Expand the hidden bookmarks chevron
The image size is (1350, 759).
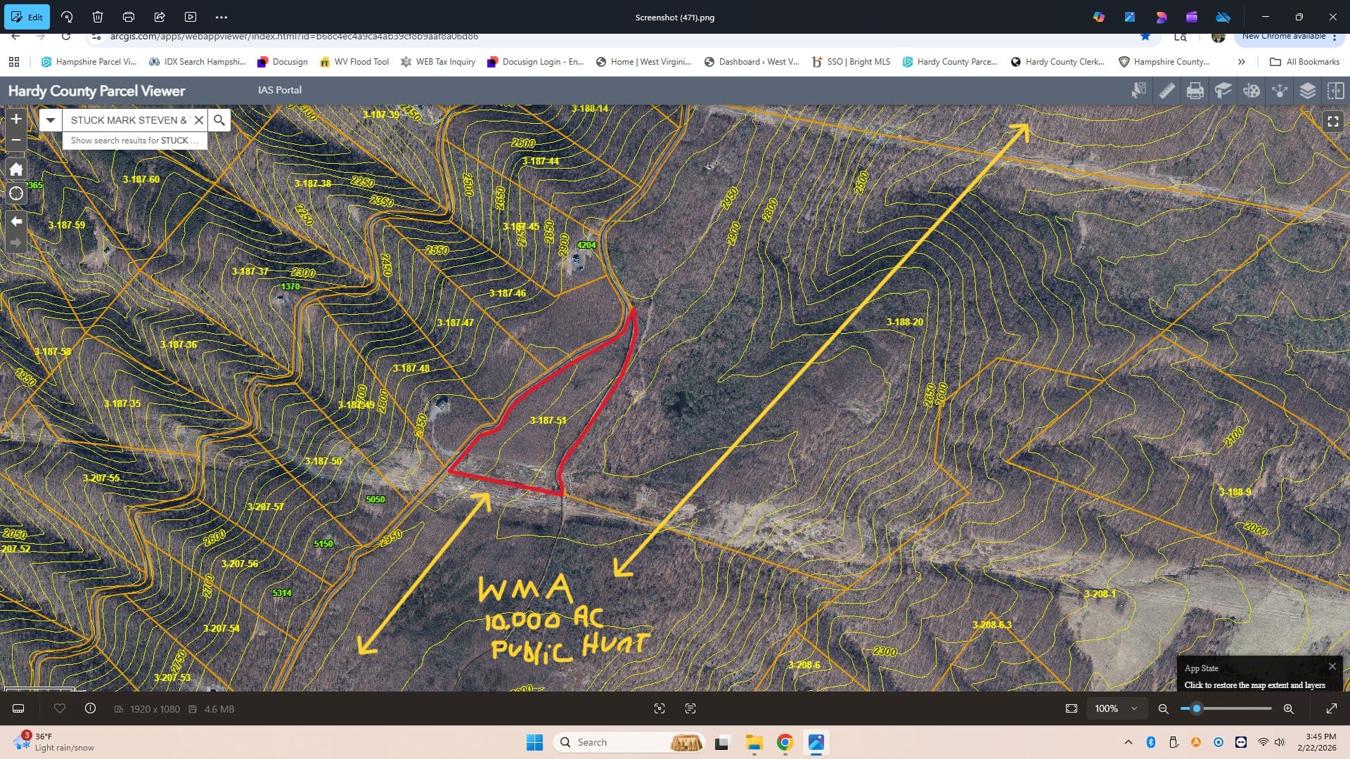pyautogui.click(x=1241, y=62)
